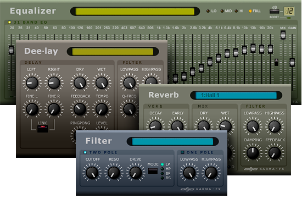Click the Dee-lay TEMPO knob
This screenshot has width=302, height=215.
(102, 109)
